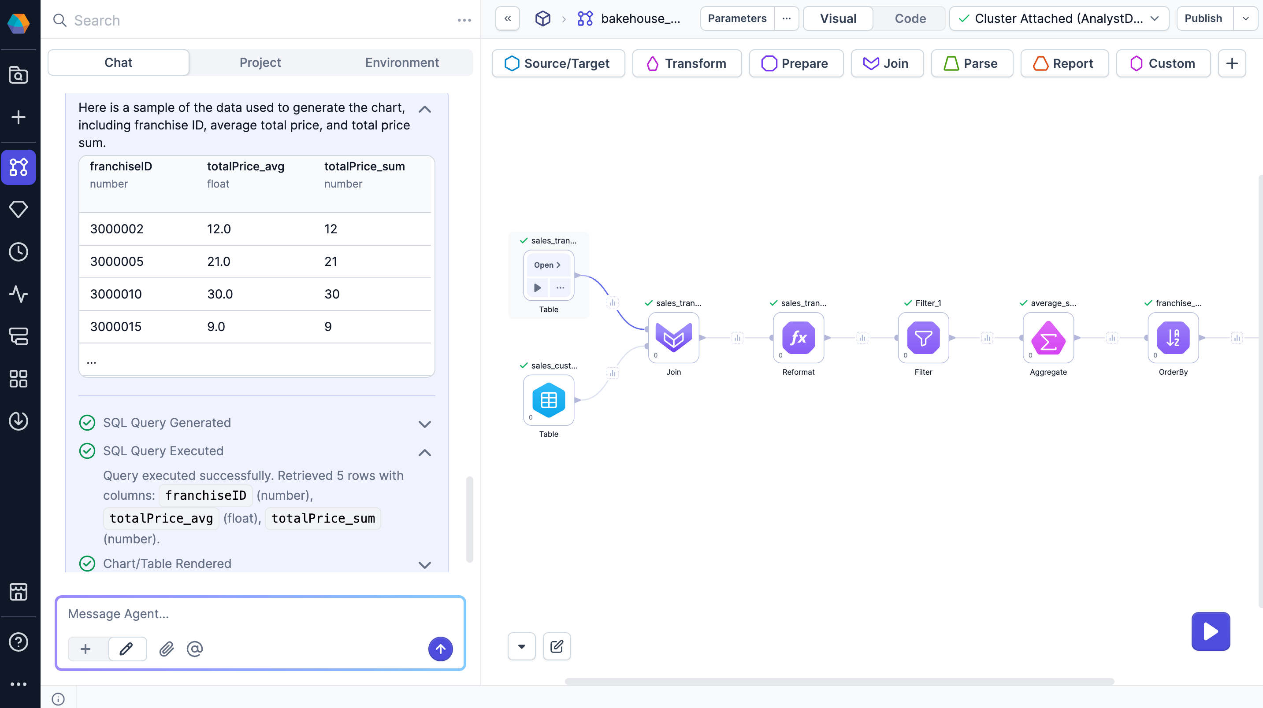Click the Parameters button
Viewport: 1263px width, 708px height.
click(x=736, y=18)
